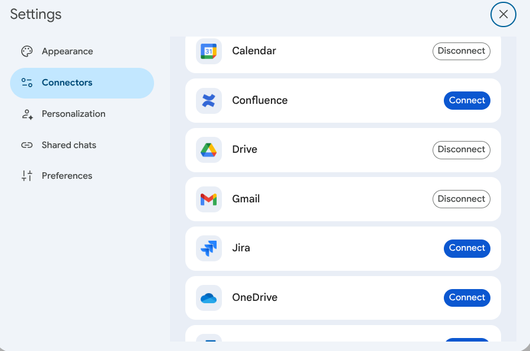Screen dimensions: 530x351
Task: Switch to Preferences settings
Action: click(x=67, y=176)
